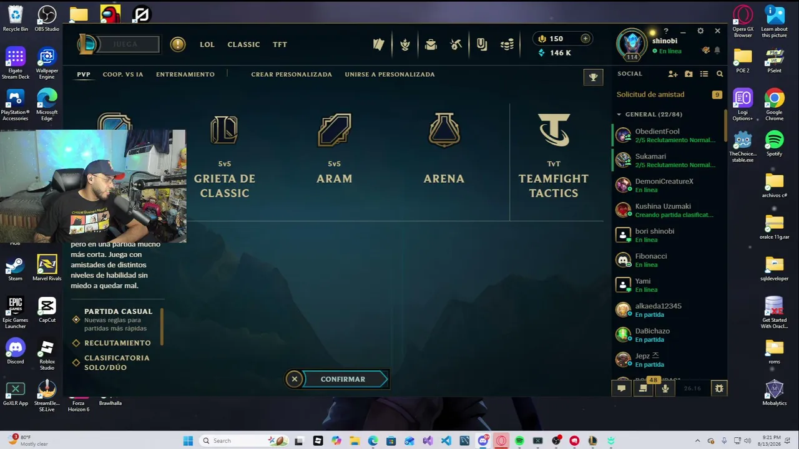Open the trophy challenges button
799x449 pixels.
pos(593,77)
